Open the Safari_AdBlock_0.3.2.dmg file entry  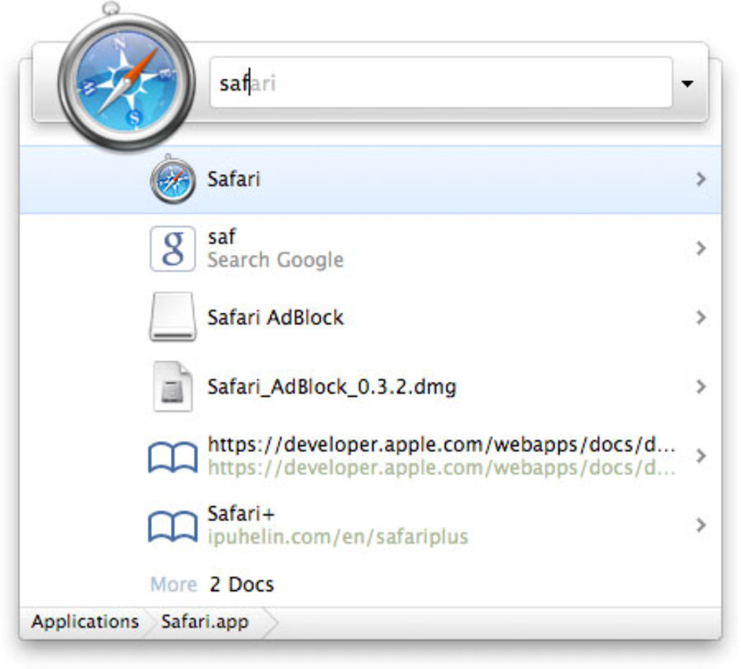coord(332,386)
